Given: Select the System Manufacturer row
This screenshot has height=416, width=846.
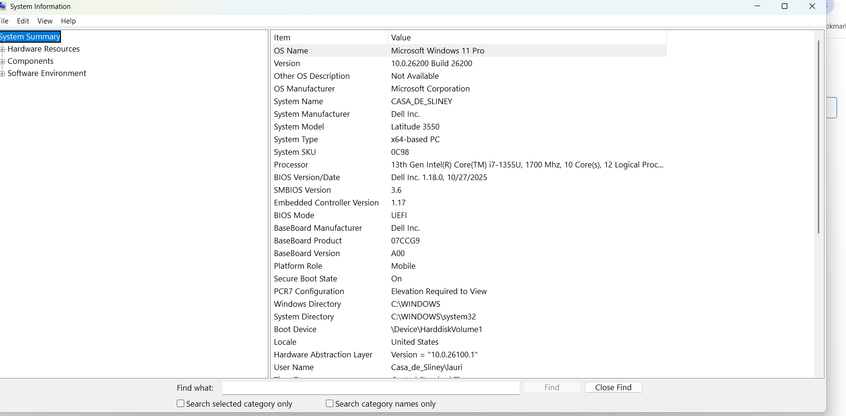Looking at the screenshot, I should (x=469, y=114).
